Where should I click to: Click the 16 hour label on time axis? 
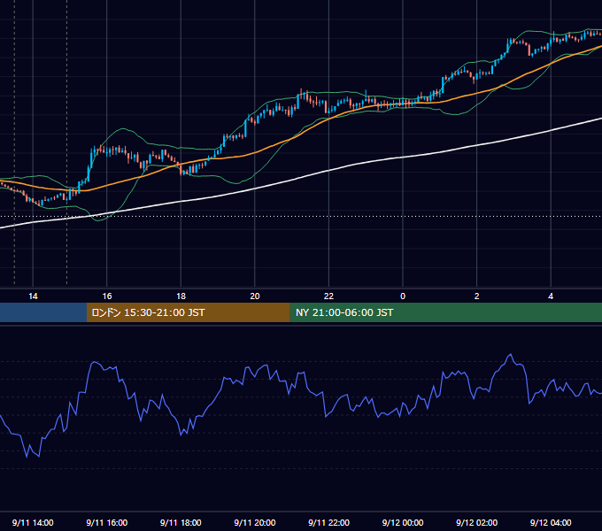pyautogui.click(x=107, y=296)
